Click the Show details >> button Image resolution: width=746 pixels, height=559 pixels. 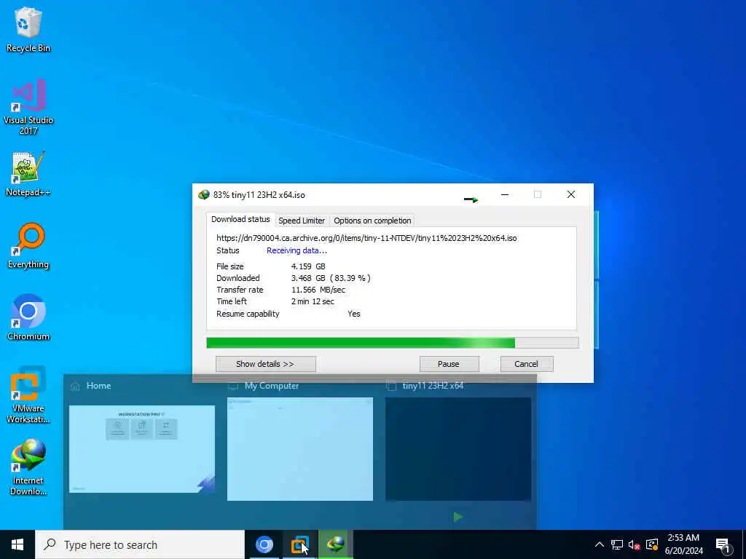tap(265, 364)
